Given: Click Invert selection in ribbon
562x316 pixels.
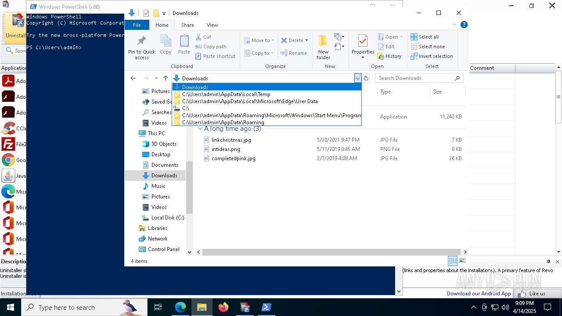Looking at the screenshot, I should (x=432, y=56).
